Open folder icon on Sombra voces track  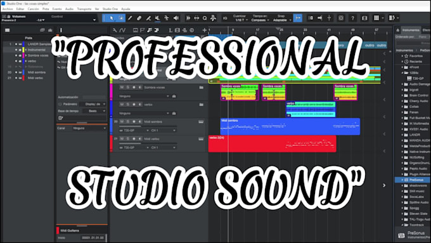click(201, 88)
